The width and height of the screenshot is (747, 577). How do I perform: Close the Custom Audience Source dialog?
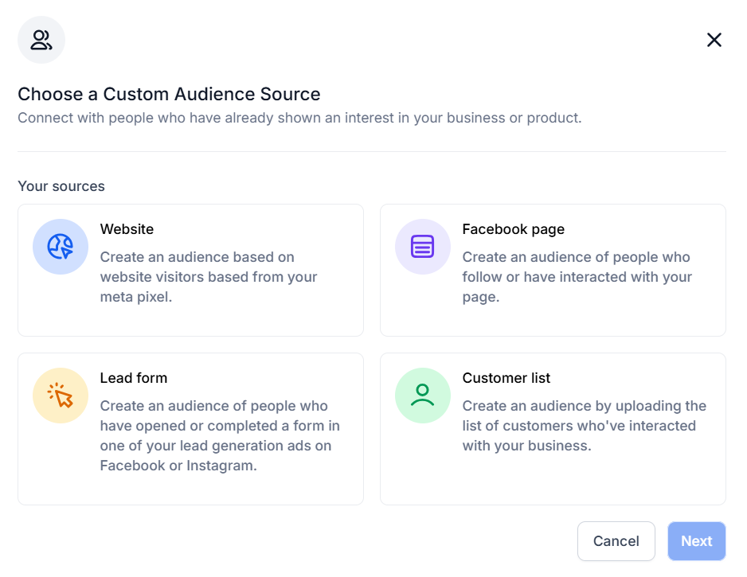(x=714, y=40)
